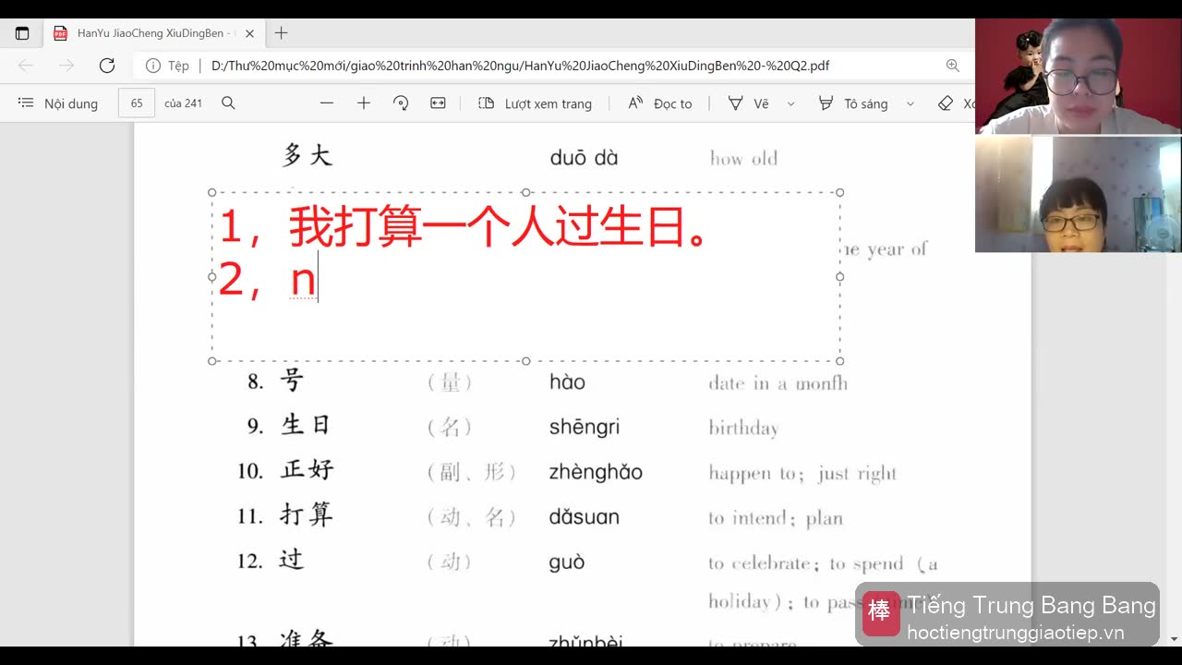The image size is (1182, 665).
Task: Go back to previous page
Action: pos(26,66)
